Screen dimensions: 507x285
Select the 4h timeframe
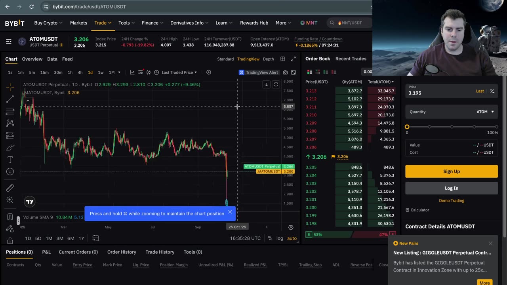[80, 72]
